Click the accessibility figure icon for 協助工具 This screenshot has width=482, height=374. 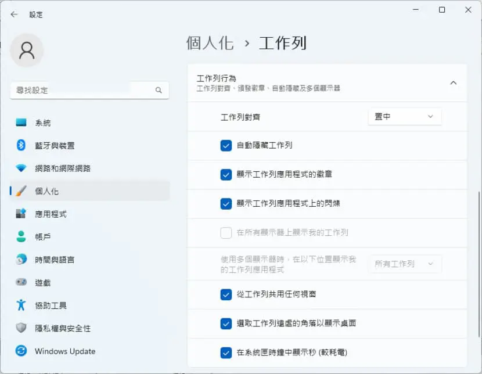tap(21, 305)
